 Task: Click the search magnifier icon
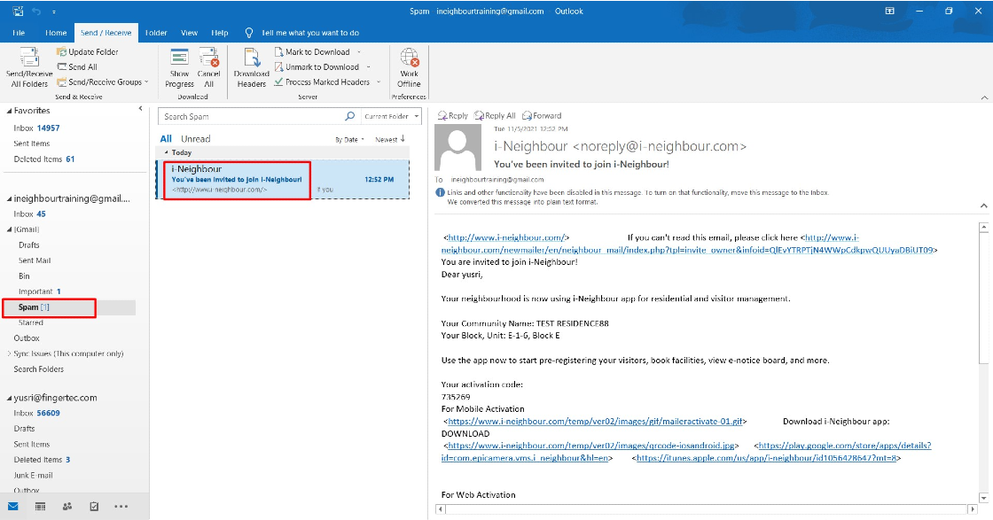[349, 116]
